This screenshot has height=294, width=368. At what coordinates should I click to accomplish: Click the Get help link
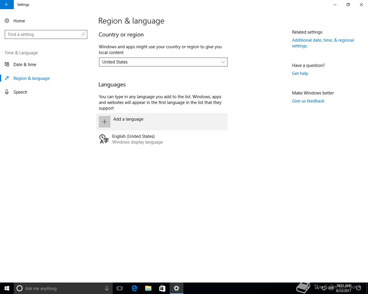click(x=300, y=73)
